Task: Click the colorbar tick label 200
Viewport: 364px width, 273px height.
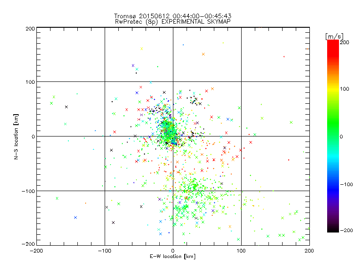Action: [344, 42]
